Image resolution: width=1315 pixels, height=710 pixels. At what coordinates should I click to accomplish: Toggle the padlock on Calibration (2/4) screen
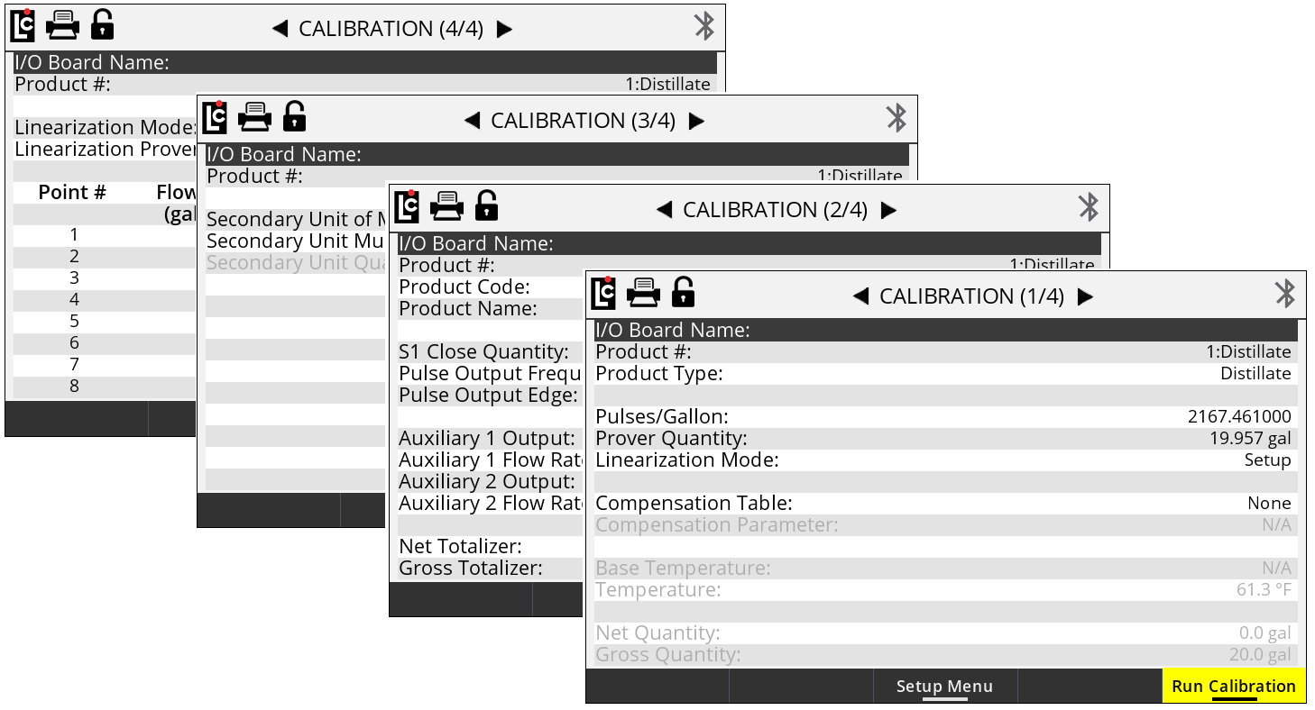486,205
